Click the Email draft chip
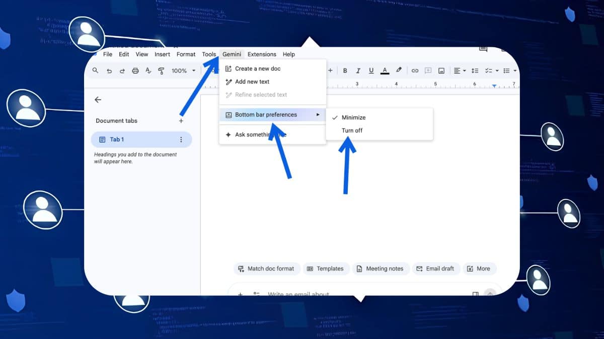 [x=436, y=269]
